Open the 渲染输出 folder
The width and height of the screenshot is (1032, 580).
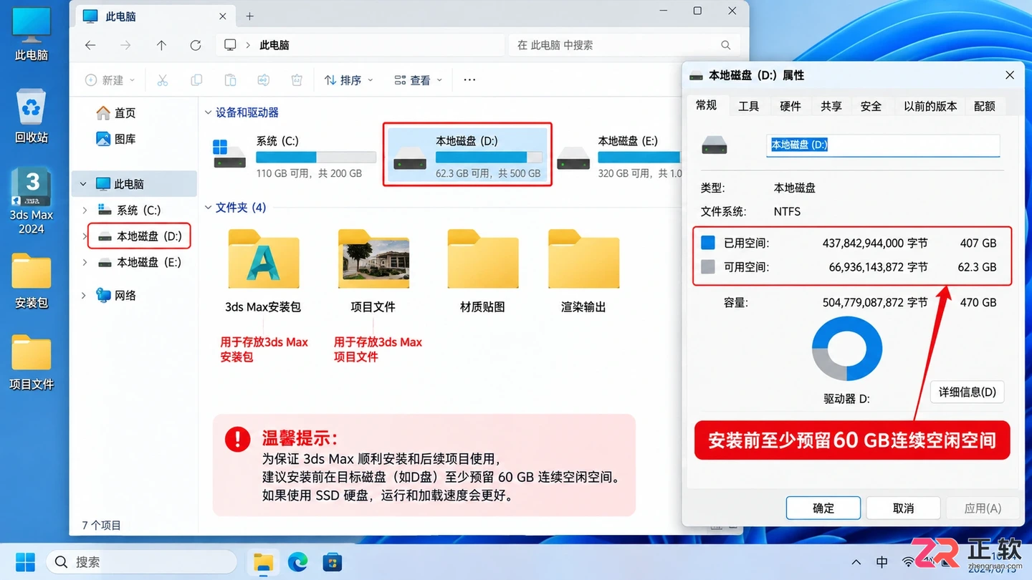pyautogui.click(x=583, y=271)
